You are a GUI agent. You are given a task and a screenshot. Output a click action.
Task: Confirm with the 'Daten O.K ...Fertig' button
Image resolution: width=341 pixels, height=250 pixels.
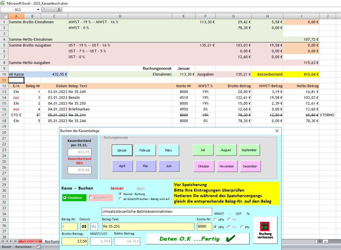(x=198, y=239)
